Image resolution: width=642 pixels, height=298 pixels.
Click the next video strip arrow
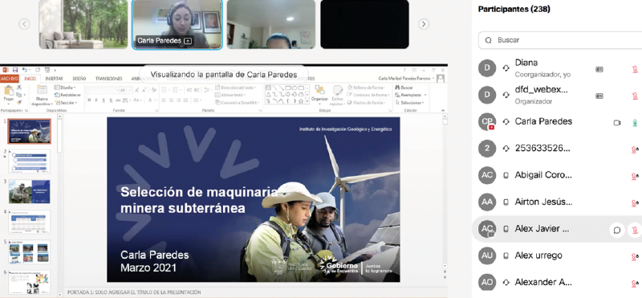coord(424,24)
